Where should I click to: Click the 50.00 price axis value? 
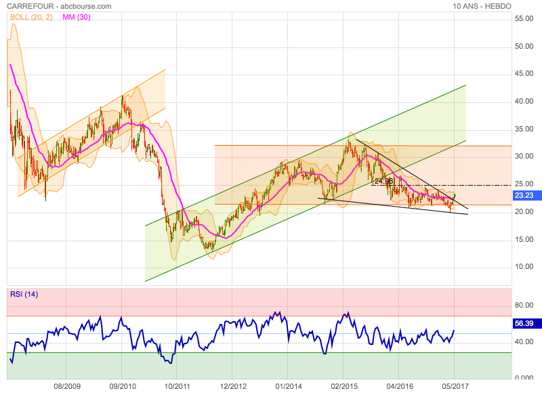click(x=524, y=46)
